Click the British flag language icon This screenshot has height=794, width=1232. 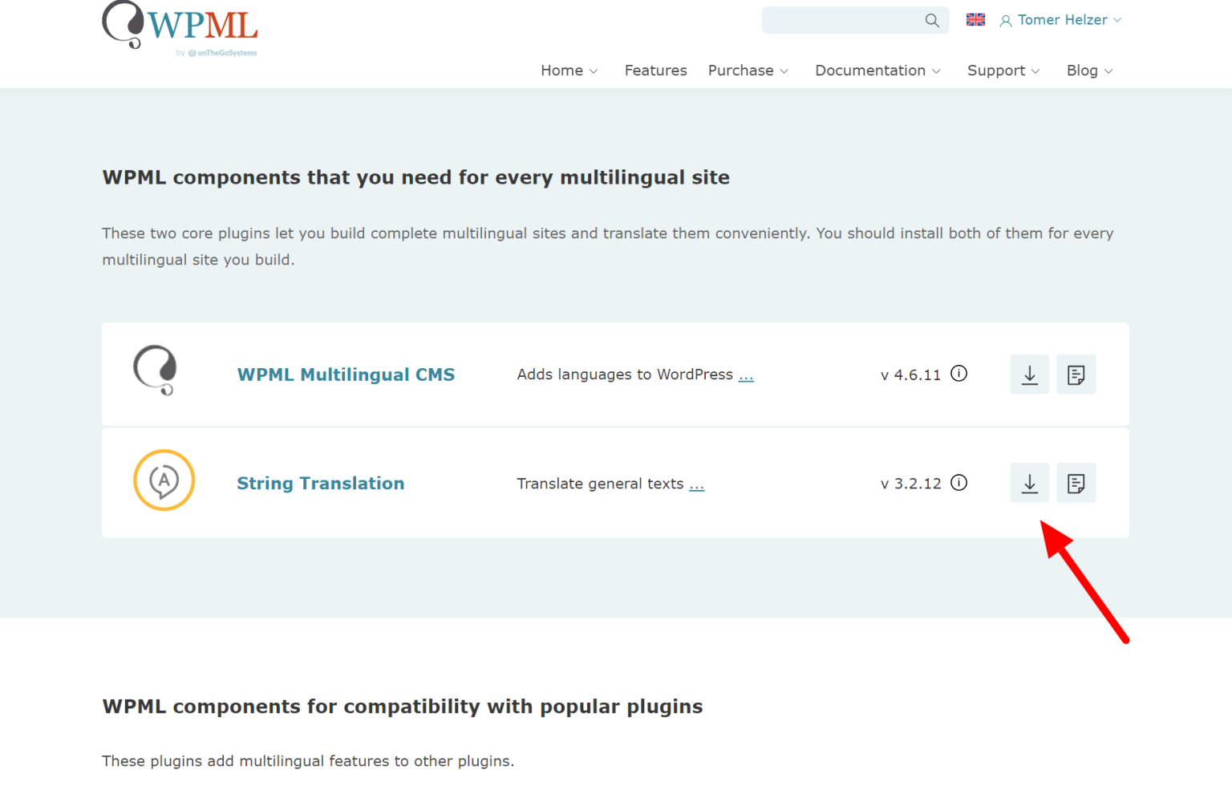click(975, 18)
